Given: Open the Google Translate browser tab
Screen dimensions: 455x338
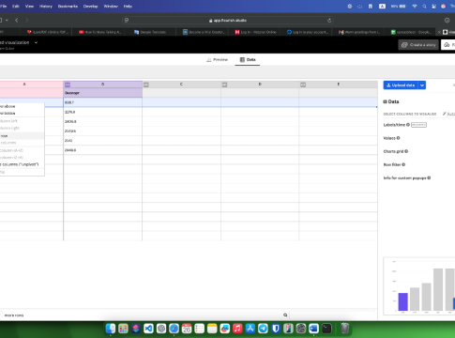Looking at the screenshot, I should tap(149, 32).
